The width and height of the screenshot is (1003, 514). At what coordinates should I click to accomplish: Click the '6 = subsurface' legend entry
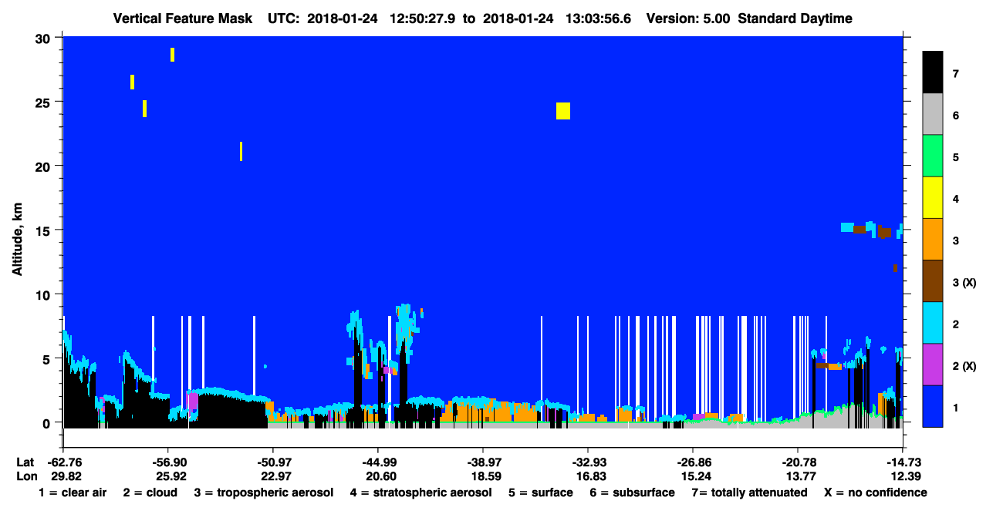tap(633, 492)
